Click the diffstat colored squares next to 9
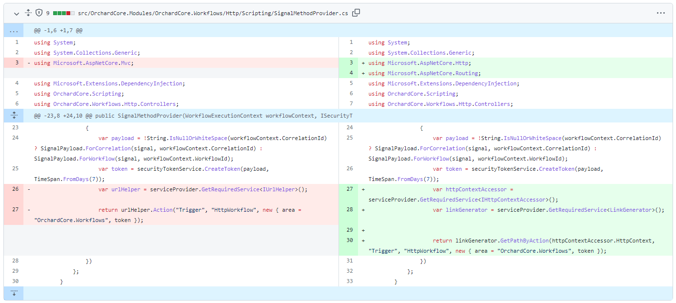Image resolution: width=676 pixels, height=303 pixels. pyautogui.click(x=64, y=13)
